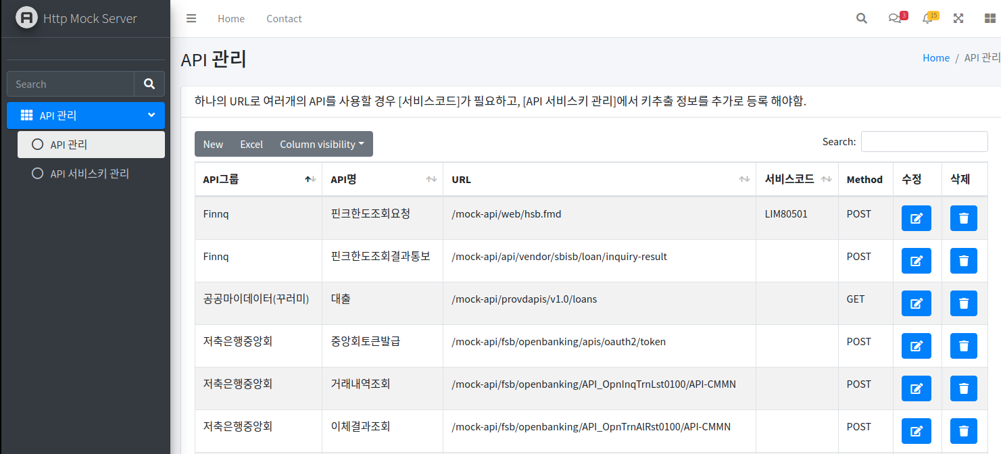Click the New button
This screenshot has height=454, width=1001.
tap(213, 144)
